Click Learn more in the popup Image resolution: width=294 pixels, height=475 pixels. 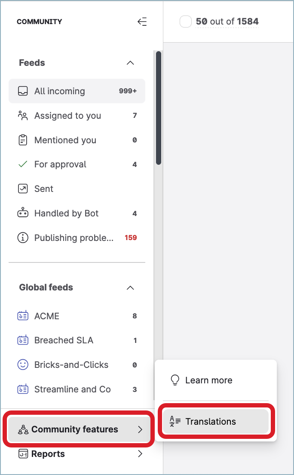209,380
